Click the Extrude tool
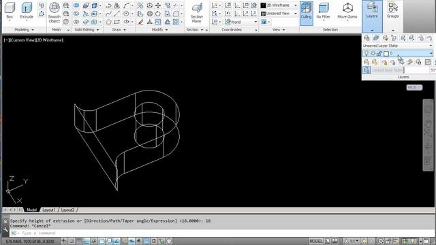 [x=27, y=11]
